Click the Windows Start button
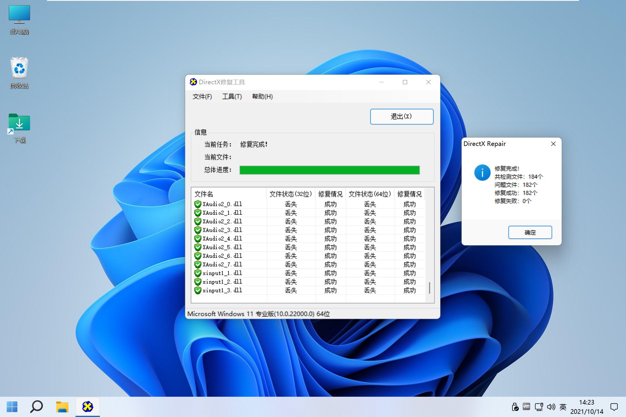Screen dimensions: 626x417 point(12,407)
